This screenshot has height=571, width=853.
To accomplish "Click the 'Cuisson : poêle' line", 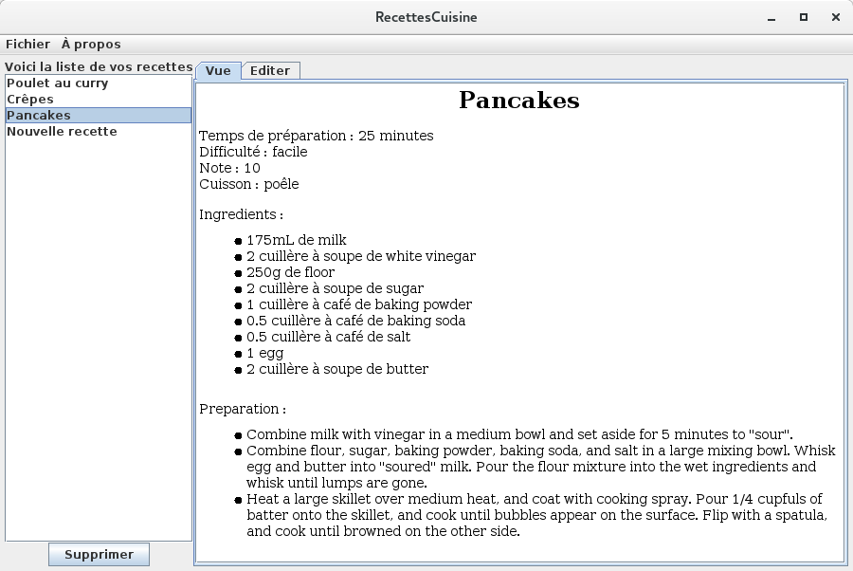I will click(249, 184).
